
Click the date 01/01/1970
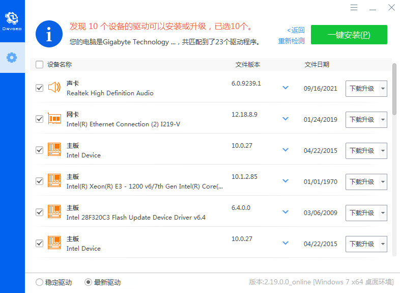pyautogui.click(x=321, y=182)
